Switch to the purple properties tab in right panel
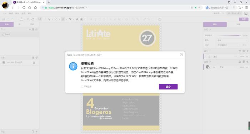The height and width of the screenshot is (134, 250). [215, 24]
